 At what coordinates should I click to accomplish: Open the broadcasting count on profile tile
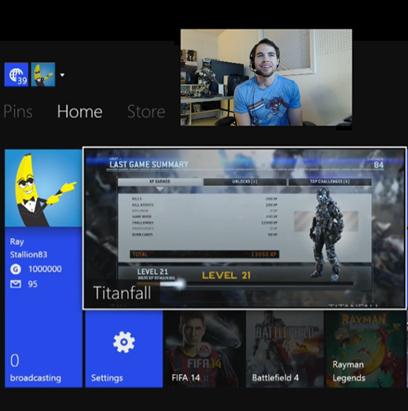pyautogui.click(x=35, y=368)
